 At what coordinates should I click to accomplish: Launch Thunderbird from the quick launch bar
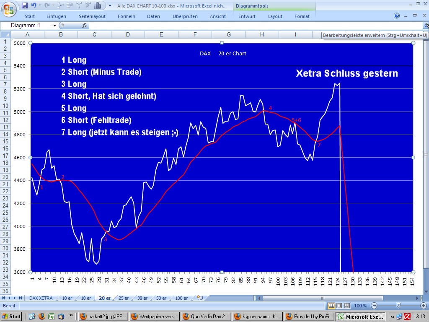point(61,316)
